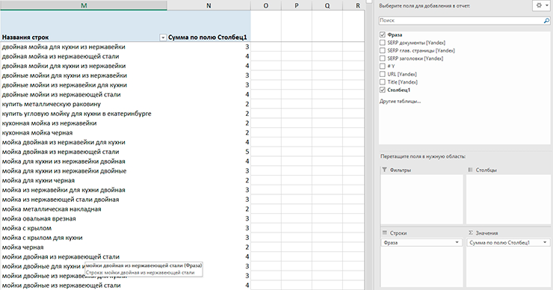Select row купить угловую мойку для кухни в екатеринбурге
The width and height of the screenshot is (553, 290).
(x=76, y=114)
